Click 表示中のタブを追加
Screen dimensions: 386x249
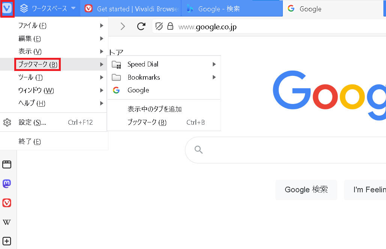tap(155, 109)
